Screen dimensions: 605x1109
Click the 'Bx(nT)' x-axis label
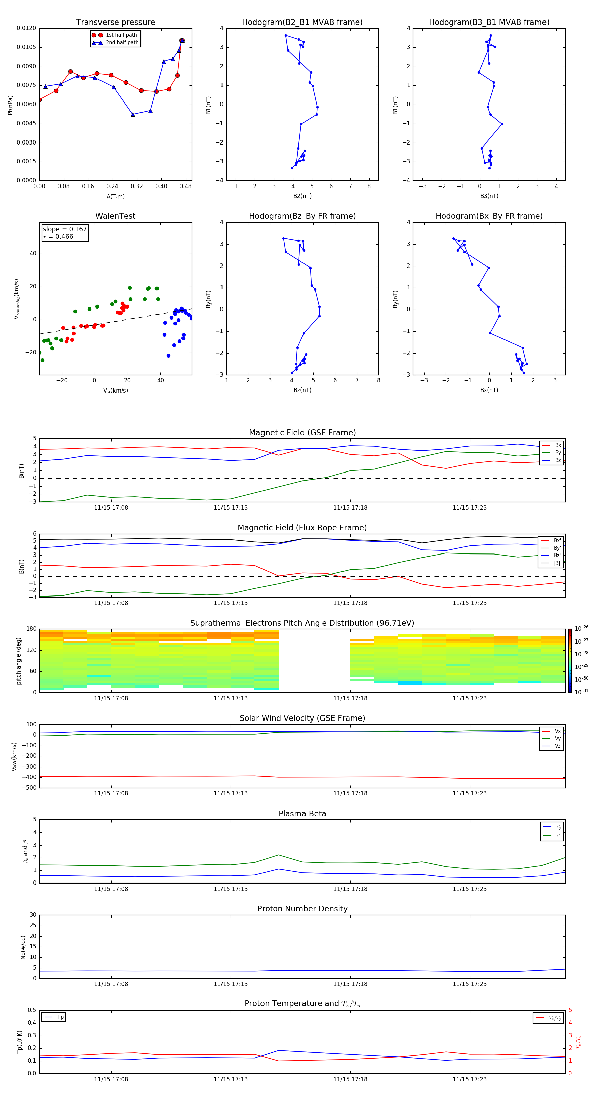coord(489,390)
